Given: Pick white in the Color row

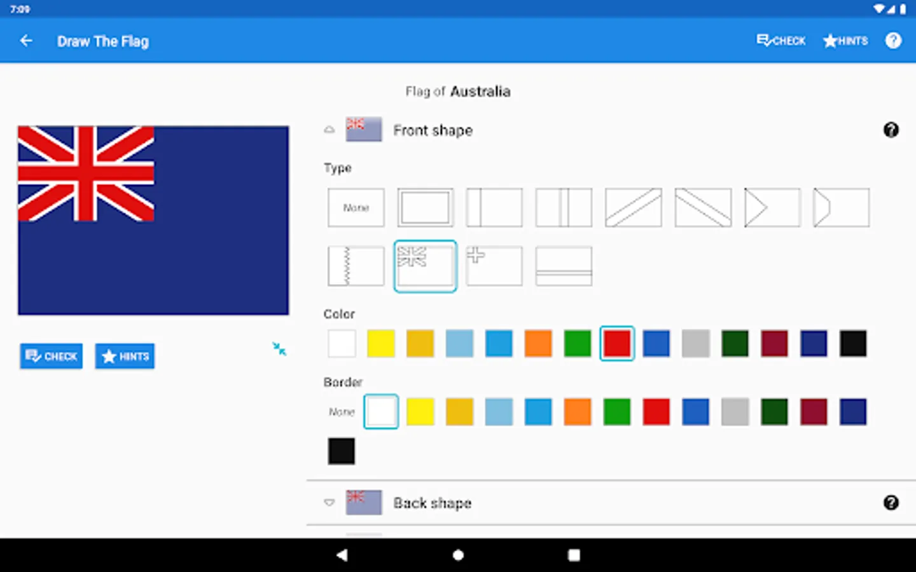Looking at the screenshot, I should (x=342, y=344).
